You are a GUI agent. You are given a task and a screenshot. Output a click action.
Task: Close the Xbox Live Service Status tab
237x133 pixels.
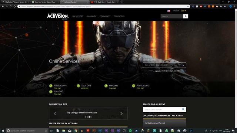click(x=58, y=2)
